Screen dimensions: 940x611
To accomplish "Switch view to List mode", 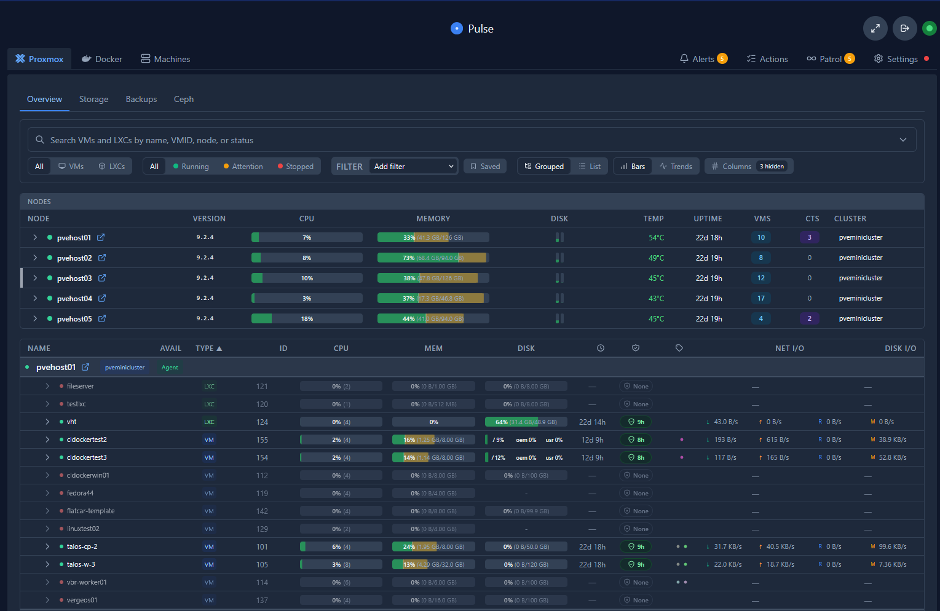I will pyautogui.click(x=590, y=167).
